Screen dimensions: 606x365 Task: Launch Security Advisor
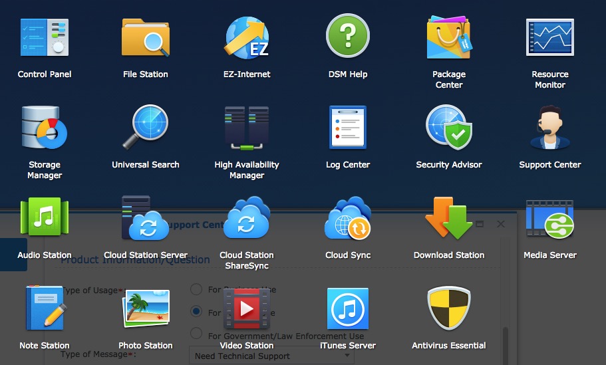click(449, 127)
